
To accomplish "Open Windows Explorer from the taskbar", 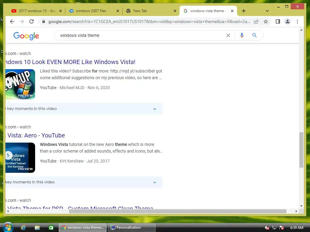I will [37, 227].
